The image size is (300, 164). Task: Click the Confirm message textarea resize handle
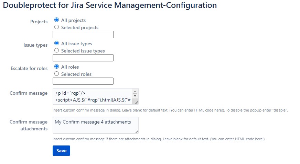[x=136, y=102]
